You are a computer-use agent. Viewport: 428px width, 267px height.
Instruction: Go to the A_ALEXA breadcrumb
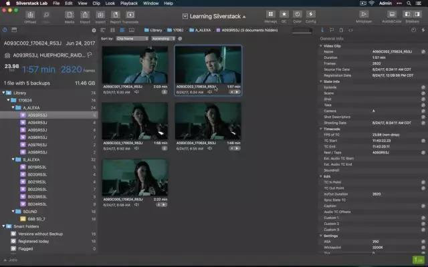(x=200, y=30)
